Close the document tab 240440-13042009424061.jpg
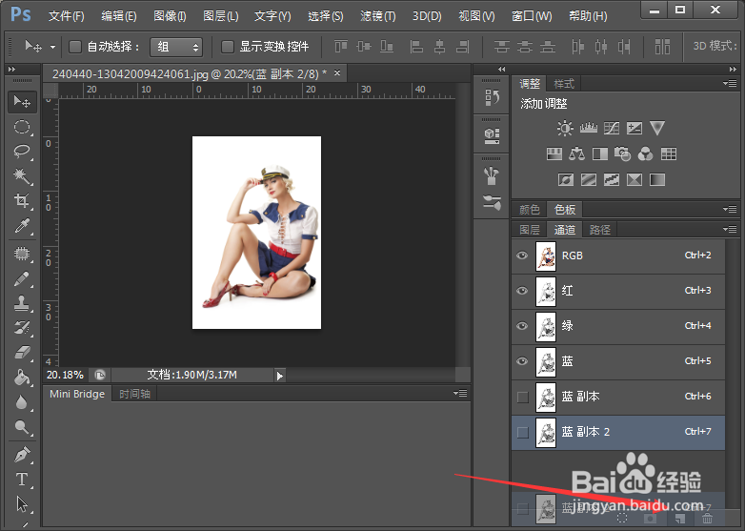This screenshot has height=531, width=745. [x=337, y=73]
